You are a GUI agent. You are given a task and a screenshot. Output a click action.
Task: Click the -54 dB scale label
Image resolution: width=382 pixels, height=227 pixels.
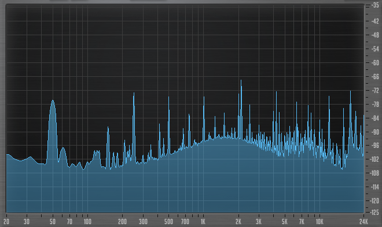coord(375,49)
